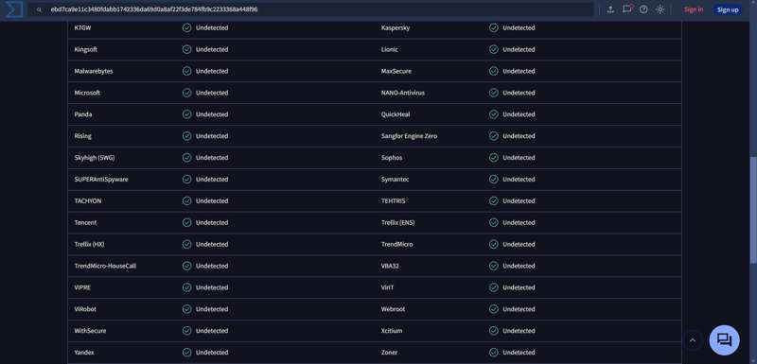Select the Sangfor Engine Zero name

(409, 136)
